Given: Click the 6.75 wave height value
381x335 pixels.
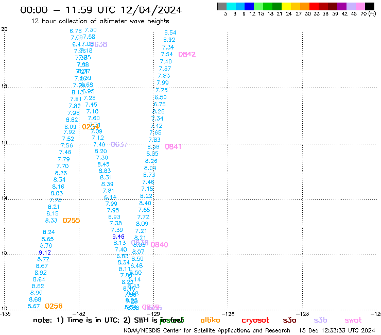Looking at the screenshot, I should pos(160,104).
